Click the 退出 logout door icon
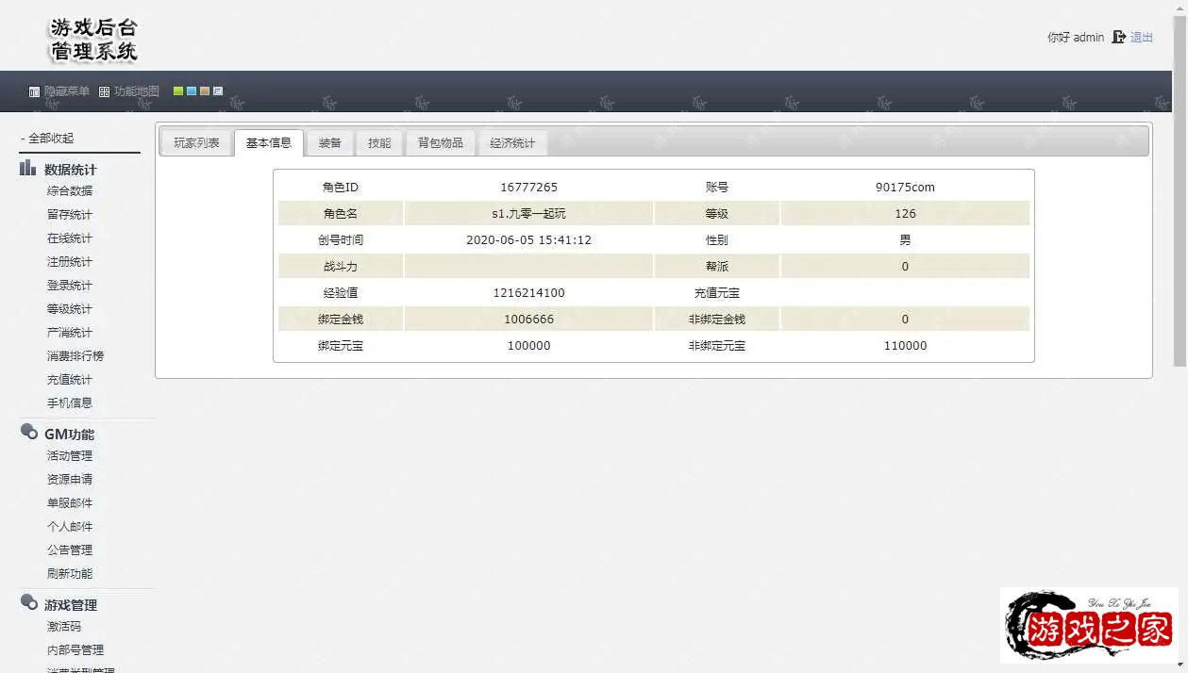 point(1118,37)
